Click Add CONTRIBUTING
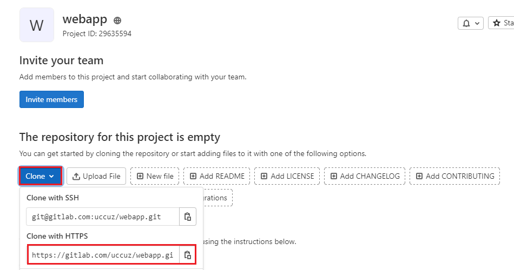514x270 pixels. pos(454,176)
